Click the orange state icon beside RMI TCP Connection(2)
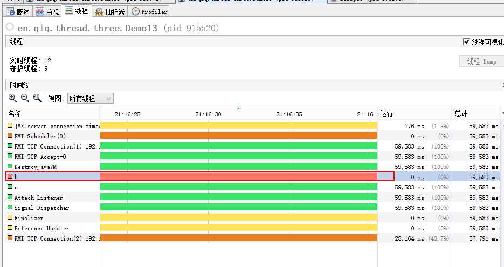Image resolution: width=504 pixels, height=267 pixels. (x=10, y=238)
